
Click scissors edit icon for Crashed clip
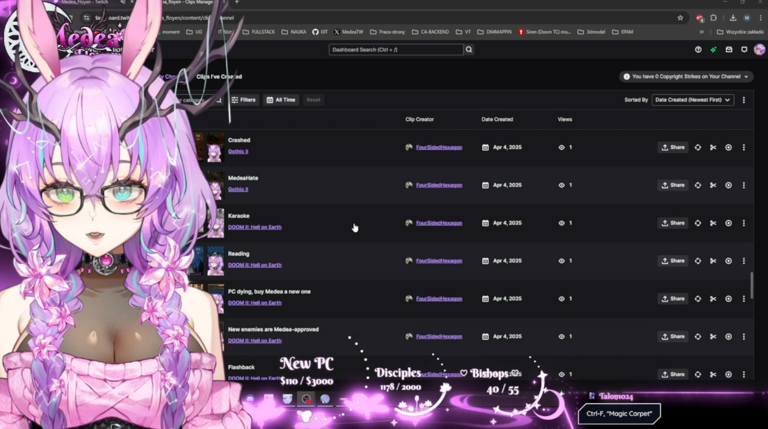coord(713,148)
